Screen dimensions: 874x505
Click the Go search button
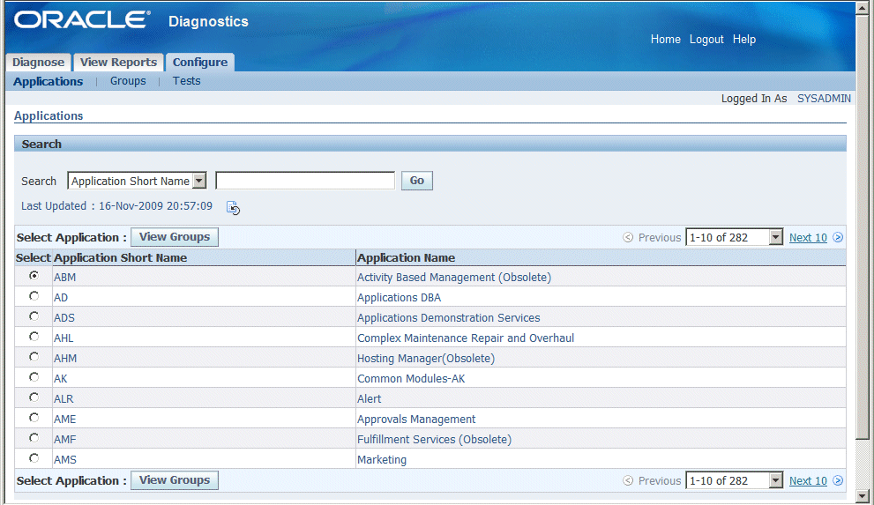coord(417,181)
